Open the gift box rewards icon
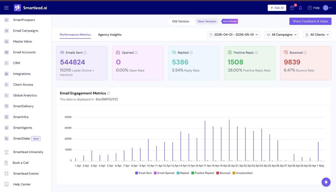 pos(292,8)
